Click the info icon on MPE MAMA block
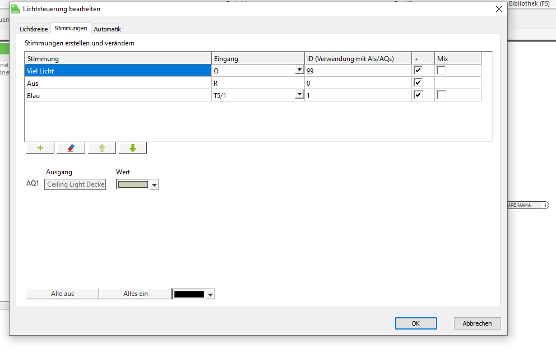Screen dimensions: 556x357 (545, 205)
